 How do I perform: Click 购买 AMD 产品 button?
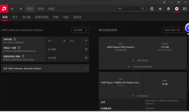(175, 30)
